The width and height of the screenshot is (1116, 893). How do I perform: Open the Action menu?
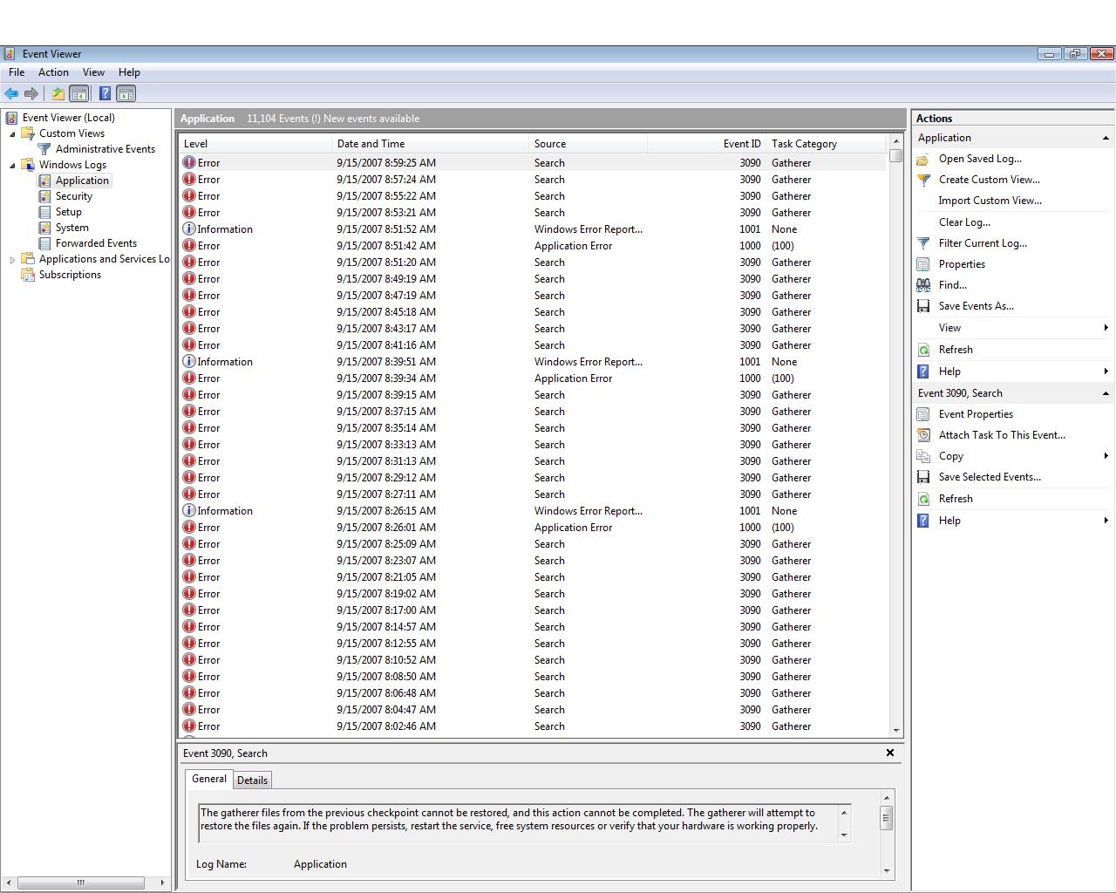pyautogui.click(x=53, y=72)
